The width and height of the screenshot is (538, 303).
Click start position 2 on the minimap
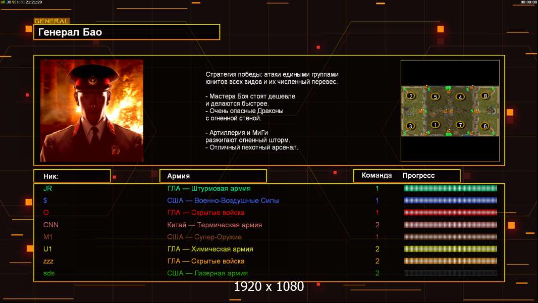[x=411, y=96]
